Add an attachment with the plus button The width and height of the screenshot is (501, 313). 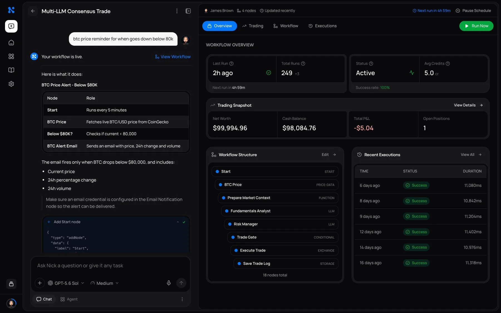click(40, 283)
